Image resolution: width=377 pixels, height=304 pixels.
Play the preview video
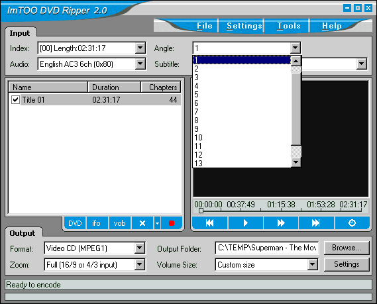tap(246, 223)
